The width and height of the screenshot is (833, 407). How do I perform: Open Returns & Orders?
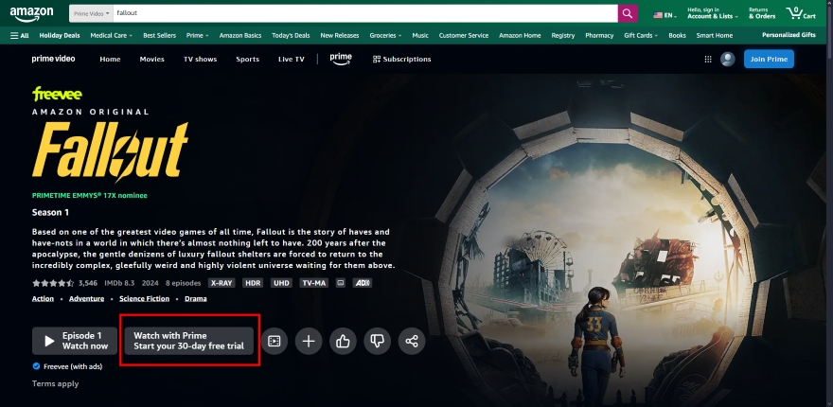(x=762, y=13)
